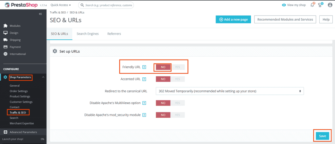Open help tooltip for Disable Apache's mod_security
Viewport: 335px width, 144px height.
(144, 115)
